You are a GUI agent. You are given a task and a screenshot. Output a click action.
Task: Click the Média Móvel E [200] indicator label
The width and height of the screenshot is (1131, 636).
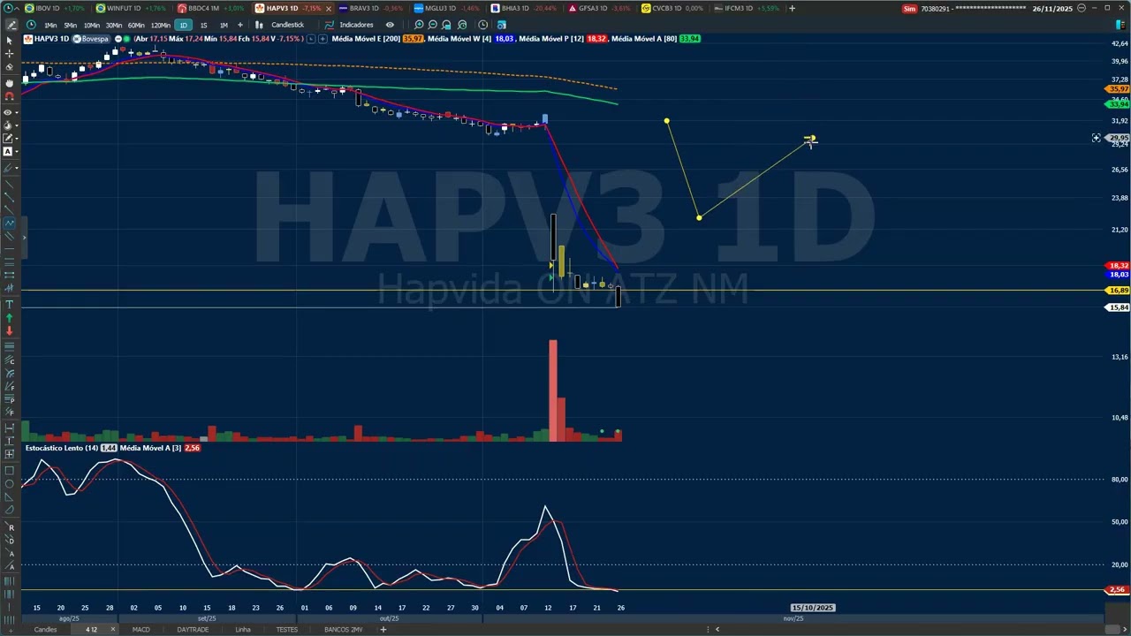click(366, 39)
